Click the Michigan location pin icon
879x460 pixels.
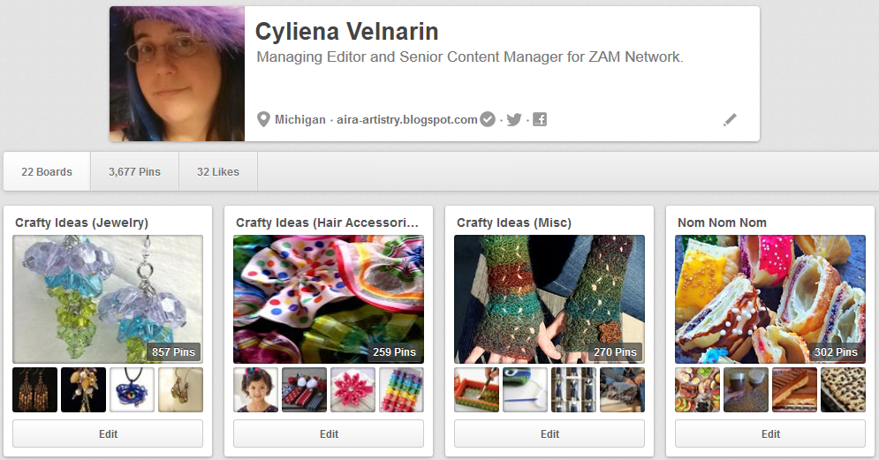262,119
